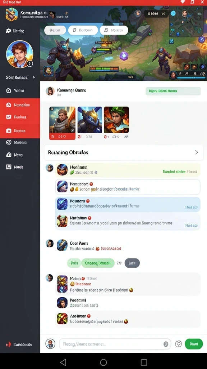The image size is (207, 369).
Task: Expand the Som Gattens sidebar arrow
Action: [x=34, y=77]
